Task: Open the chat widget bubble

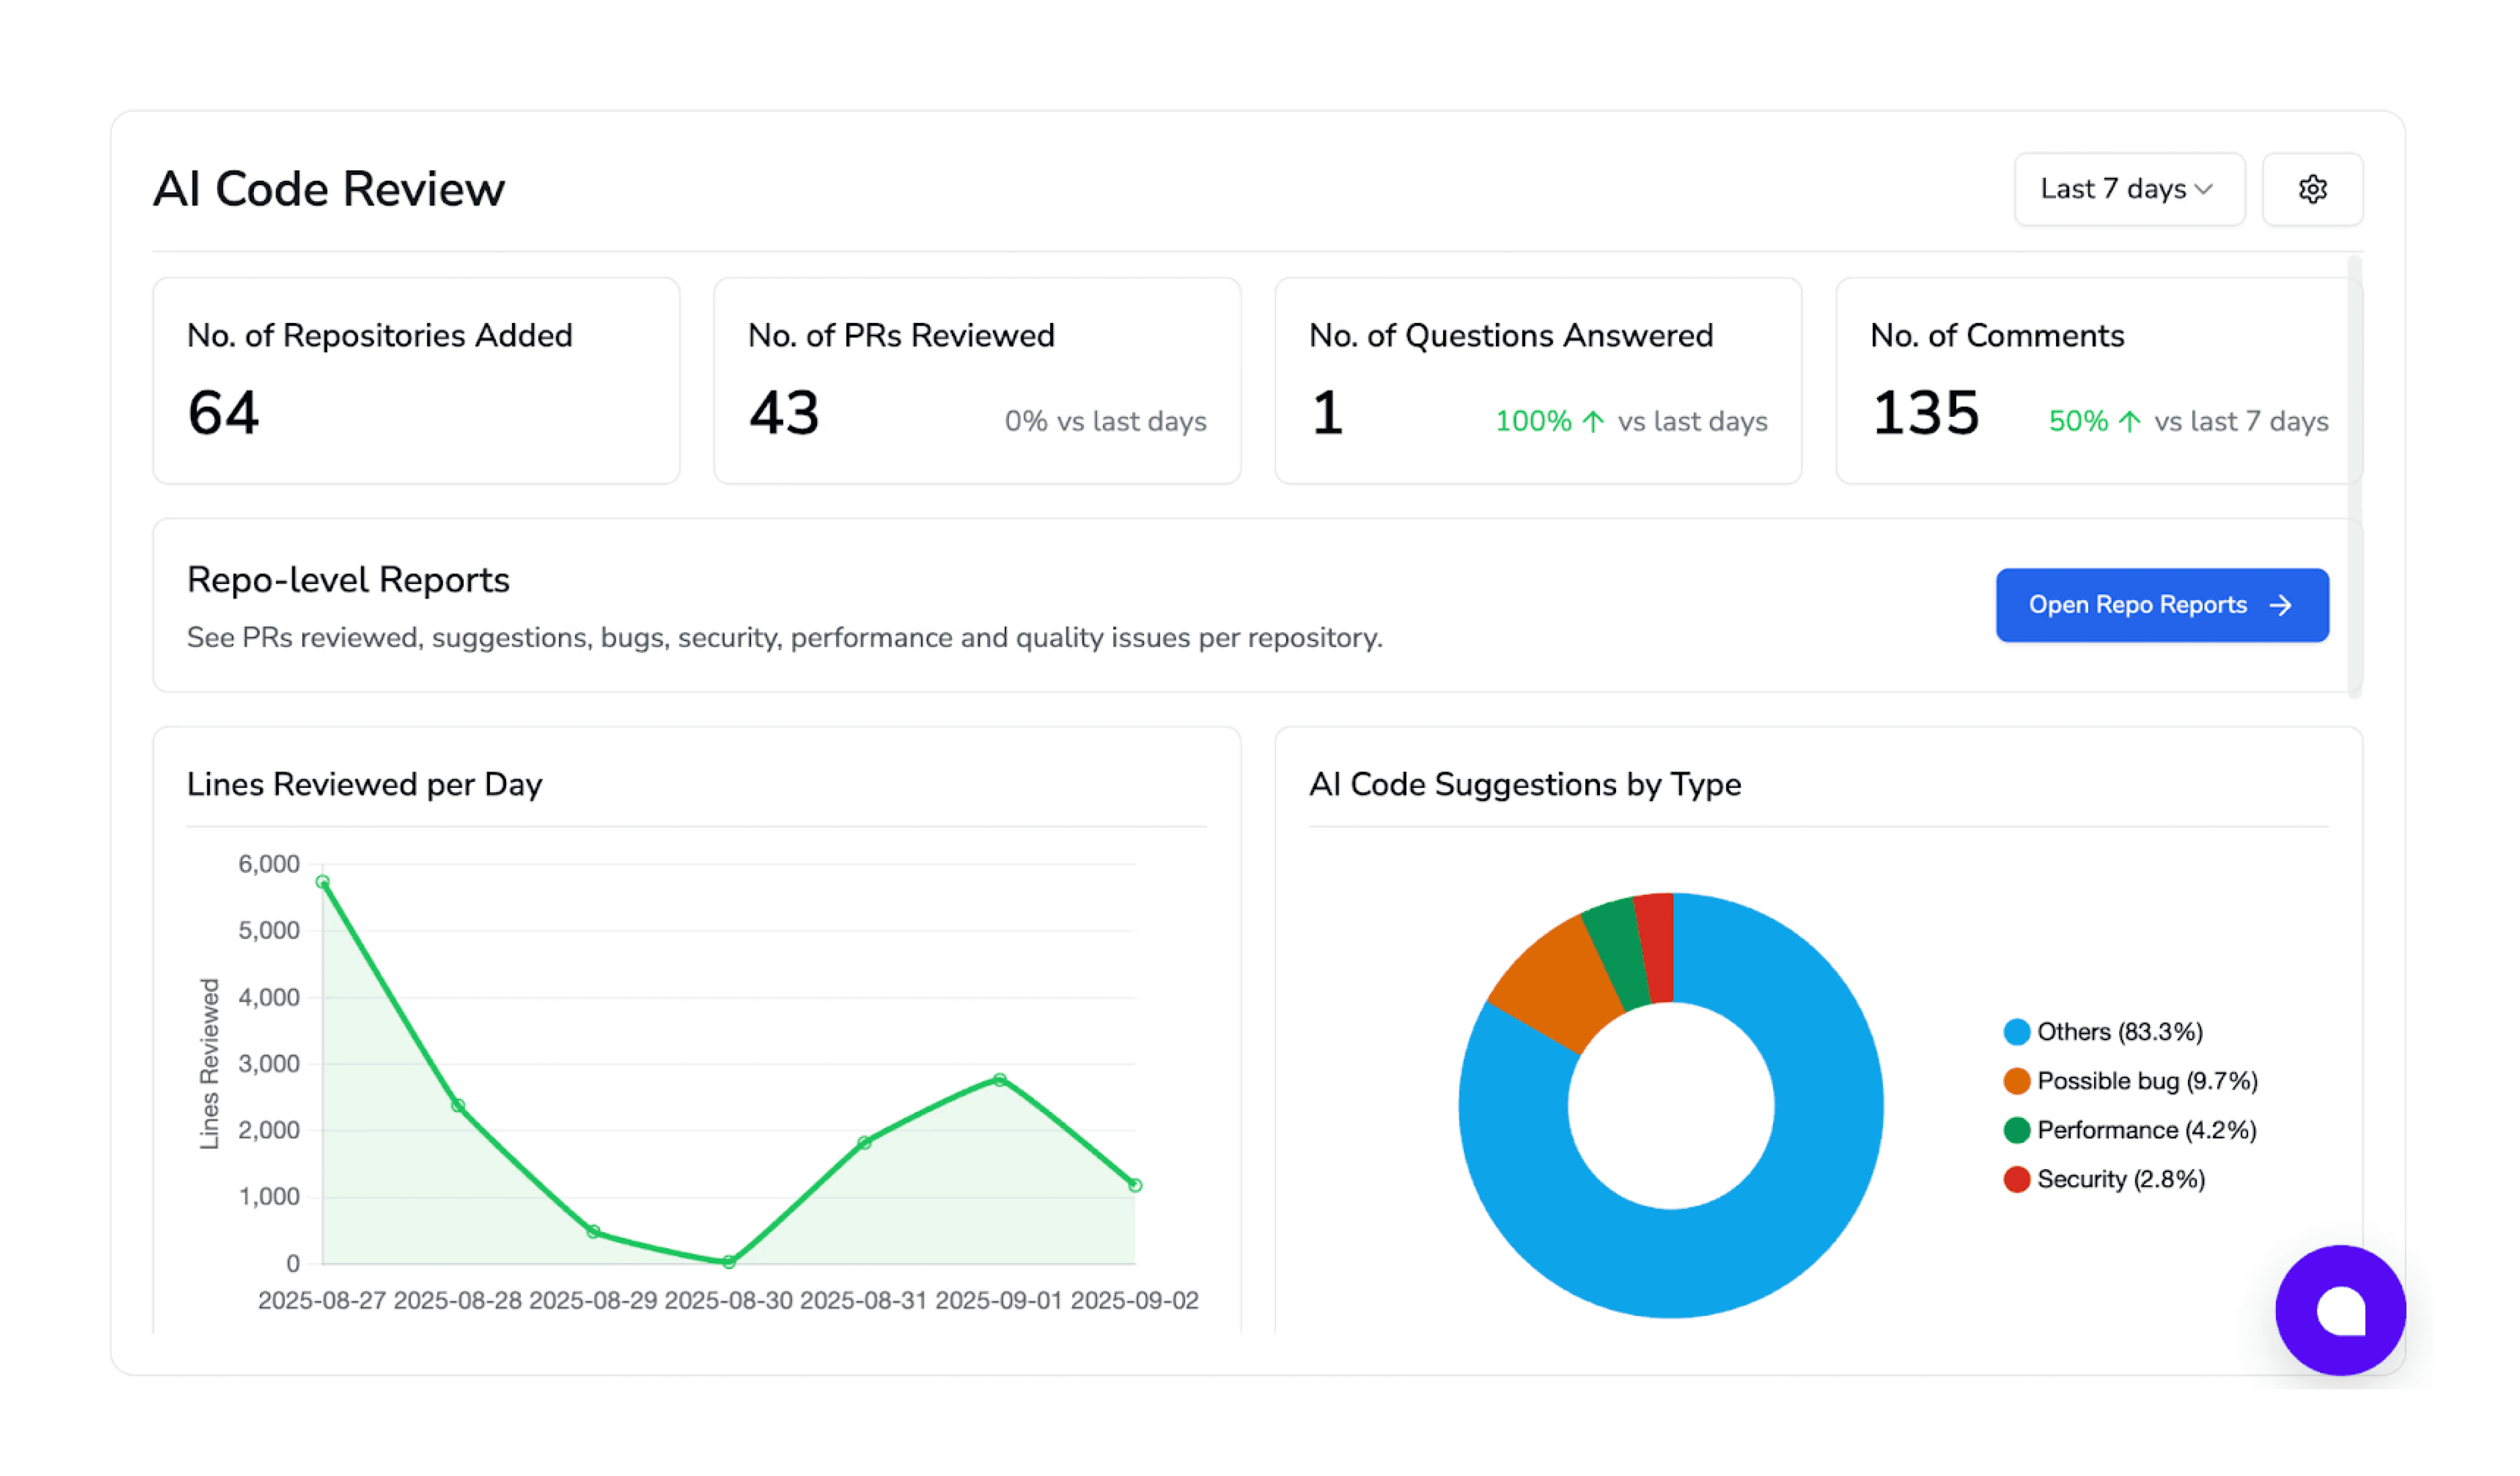Action: pos(2340,1311)
